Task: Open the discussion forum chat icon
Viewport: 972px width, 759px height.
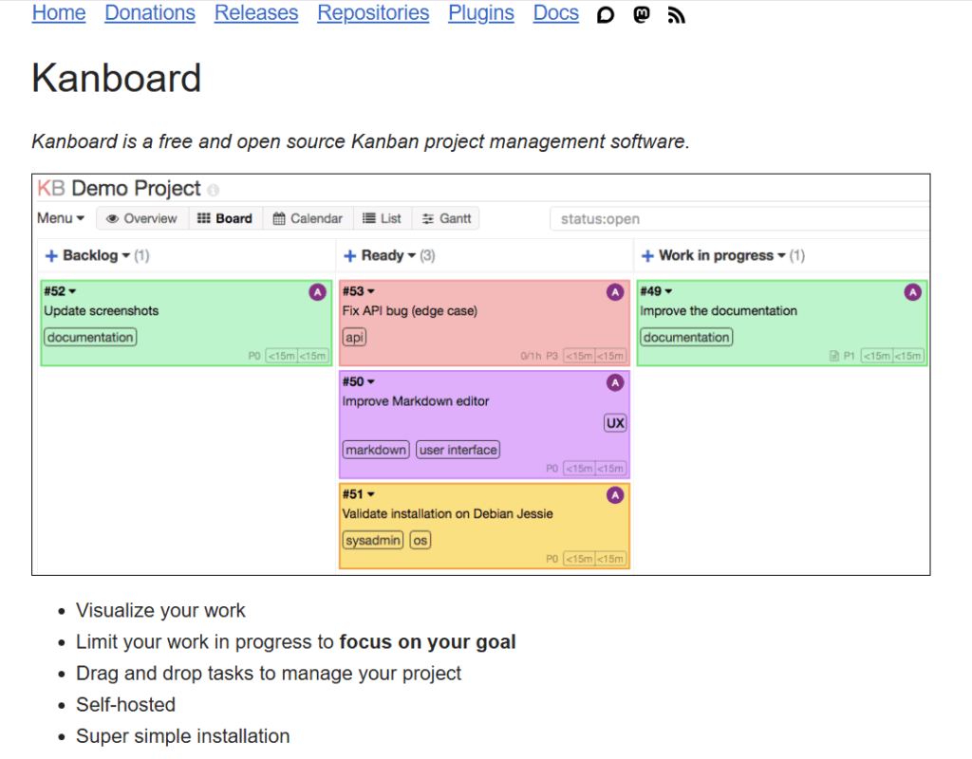Action: (606, 15)
